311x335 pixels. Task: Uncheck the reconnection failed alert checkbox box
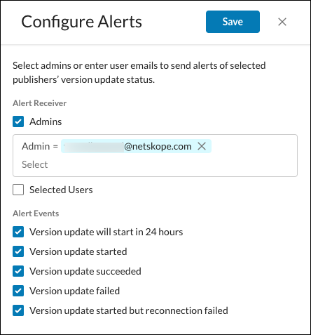[x=18, y=310]
